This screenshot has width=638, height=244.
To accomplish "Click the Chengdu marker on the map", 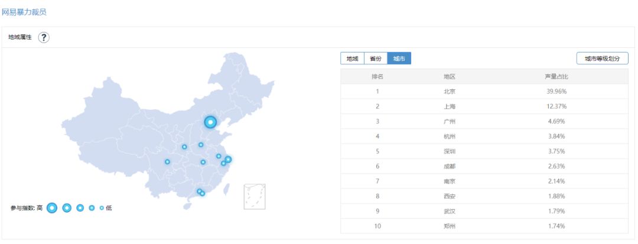I will coord(167,162).
